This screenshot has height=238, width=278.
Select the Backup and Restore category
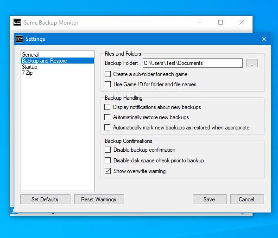click(57, 61)
